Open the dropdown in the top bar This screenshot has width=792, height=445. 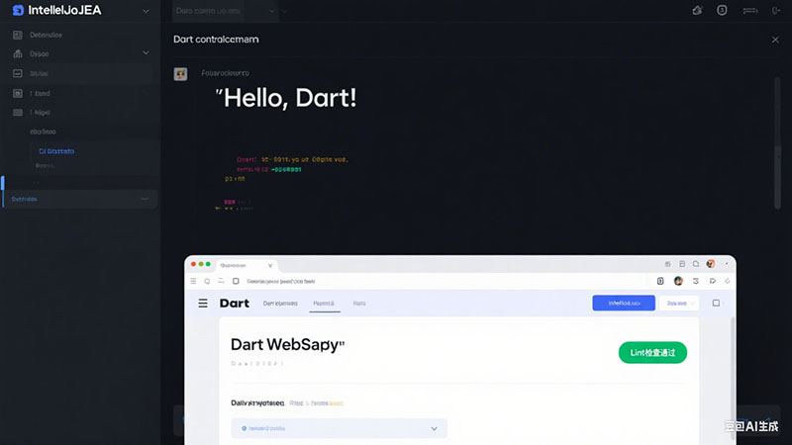pyautogui.click(x=226, y=11)
